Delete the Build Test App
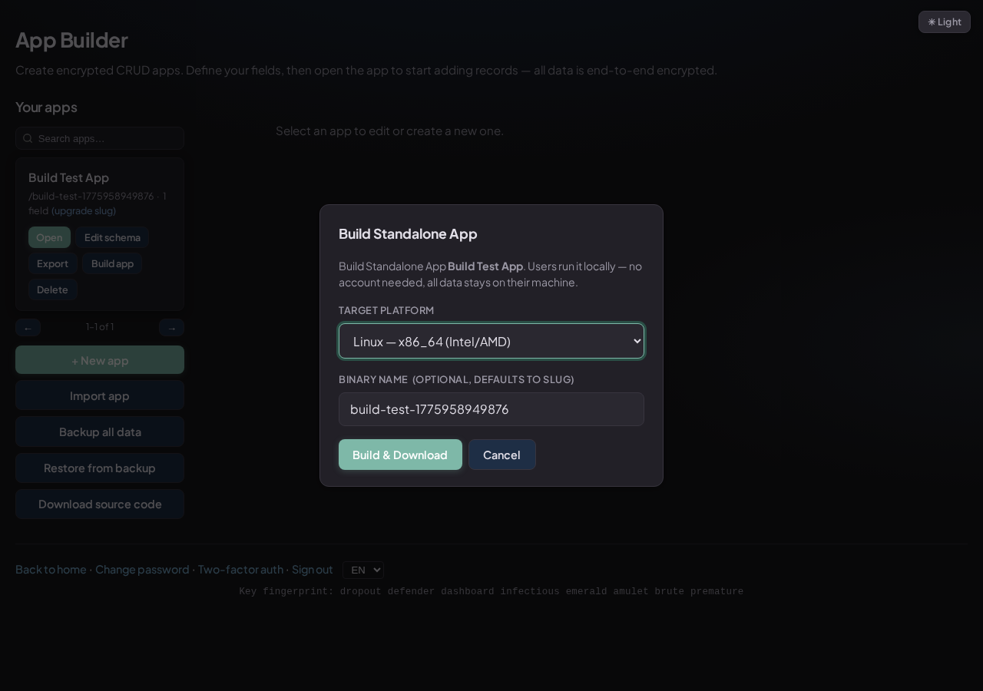 click(53, 289)
